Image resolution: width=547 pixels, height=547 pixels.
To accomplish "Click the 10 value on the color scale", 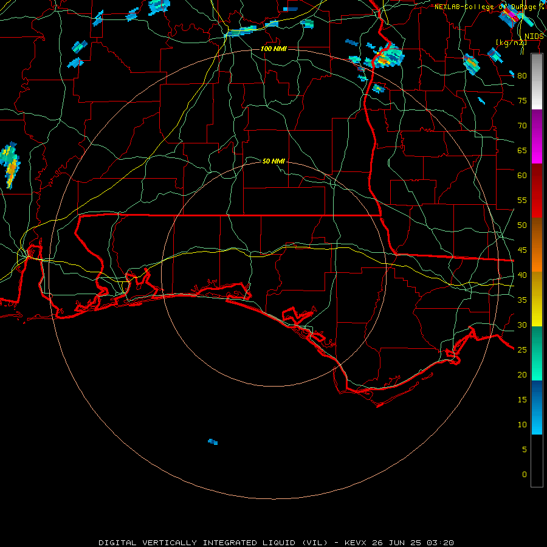I will pos(522,425).
